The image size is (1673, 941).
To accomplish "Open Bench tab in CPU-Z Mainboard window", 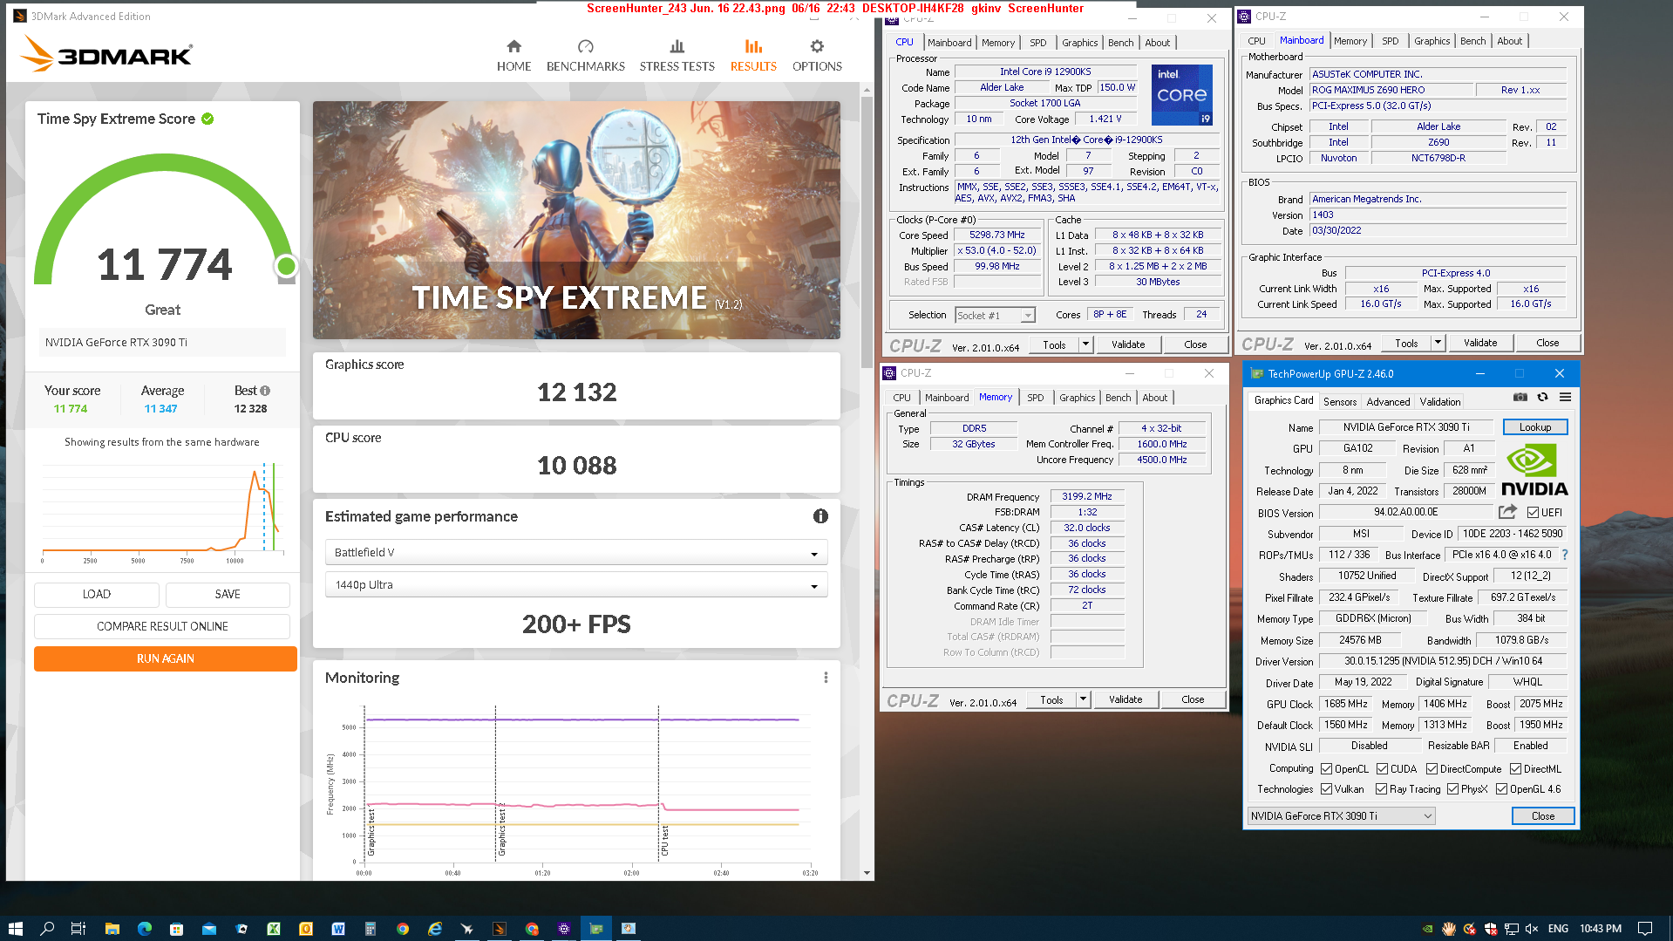I will point(1472,41).
